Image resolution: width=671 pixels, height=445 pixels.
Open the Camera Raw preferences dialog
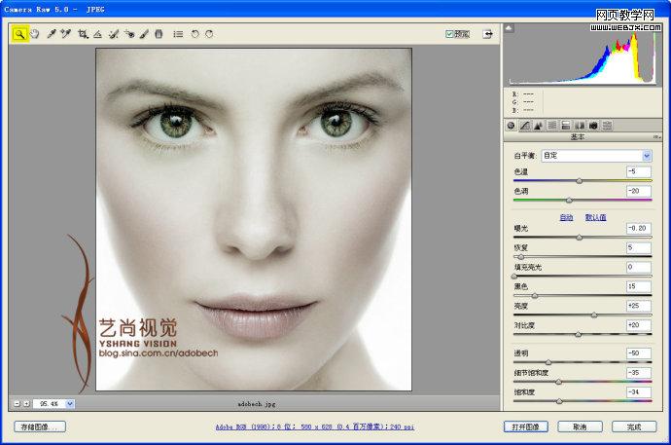(x=178, y=34)
